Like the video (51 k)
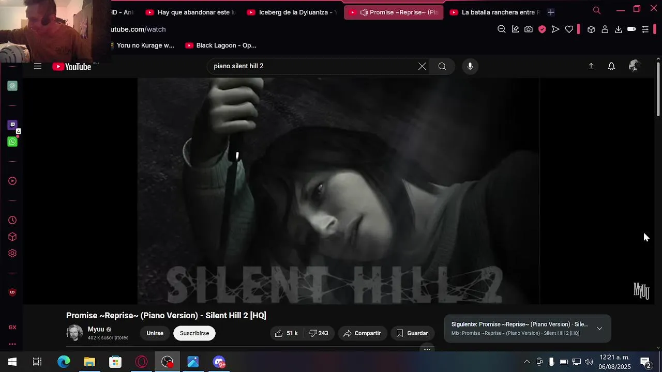This screenshot has height=372, width=662. coord(287,333)
